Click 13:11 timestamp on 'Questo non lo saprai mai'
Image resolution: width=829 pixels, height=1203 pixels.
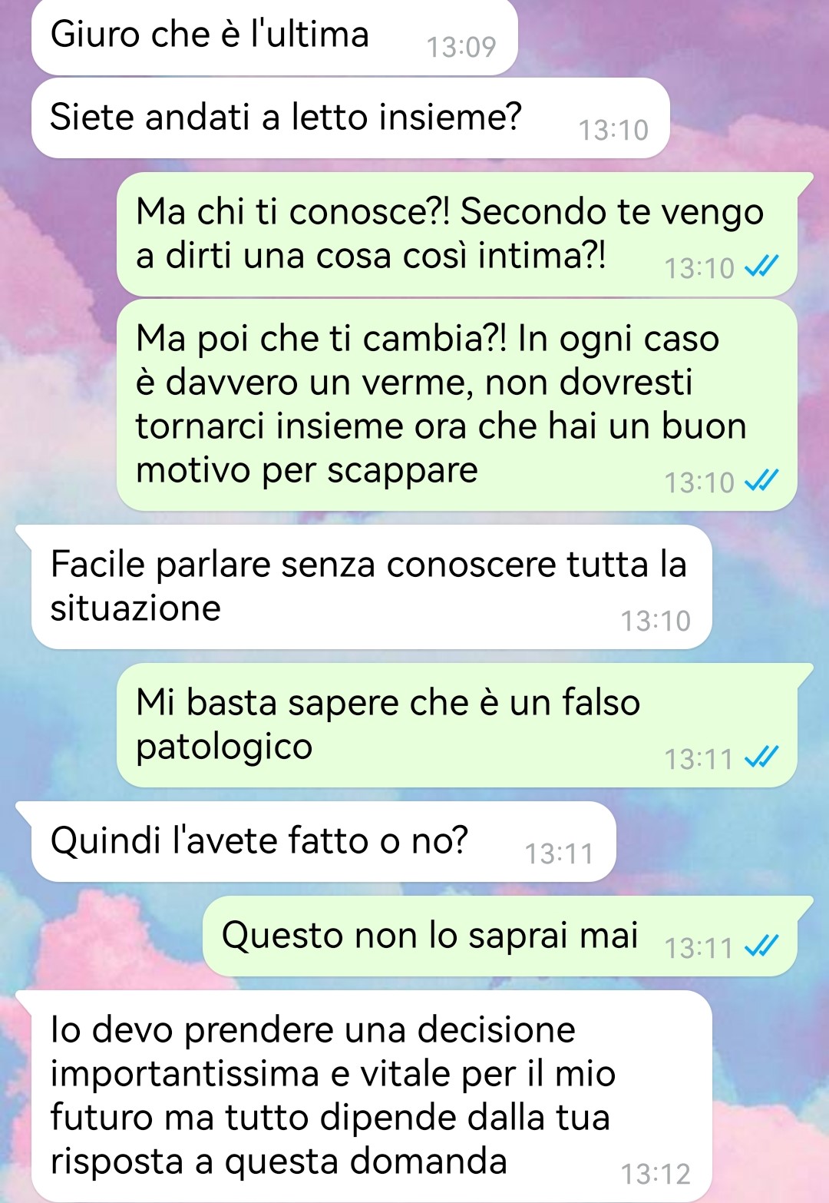coord(699,949)
